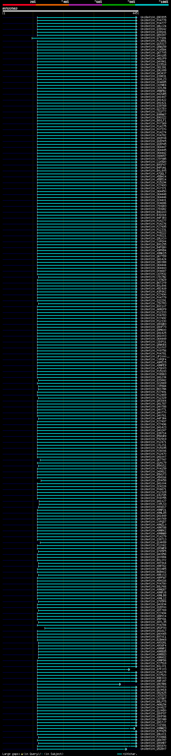The width and height of the screenshot is (171, 756).
Task: Select hit label UniRef100_P10707
Action: tap(153, 348)
